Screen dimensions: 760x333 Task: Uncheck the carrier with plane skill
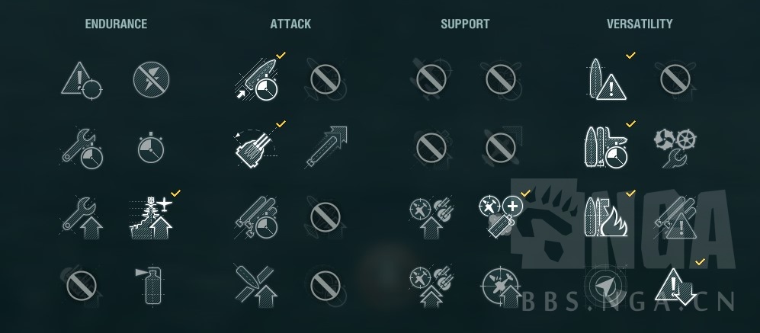coord(152,217)
